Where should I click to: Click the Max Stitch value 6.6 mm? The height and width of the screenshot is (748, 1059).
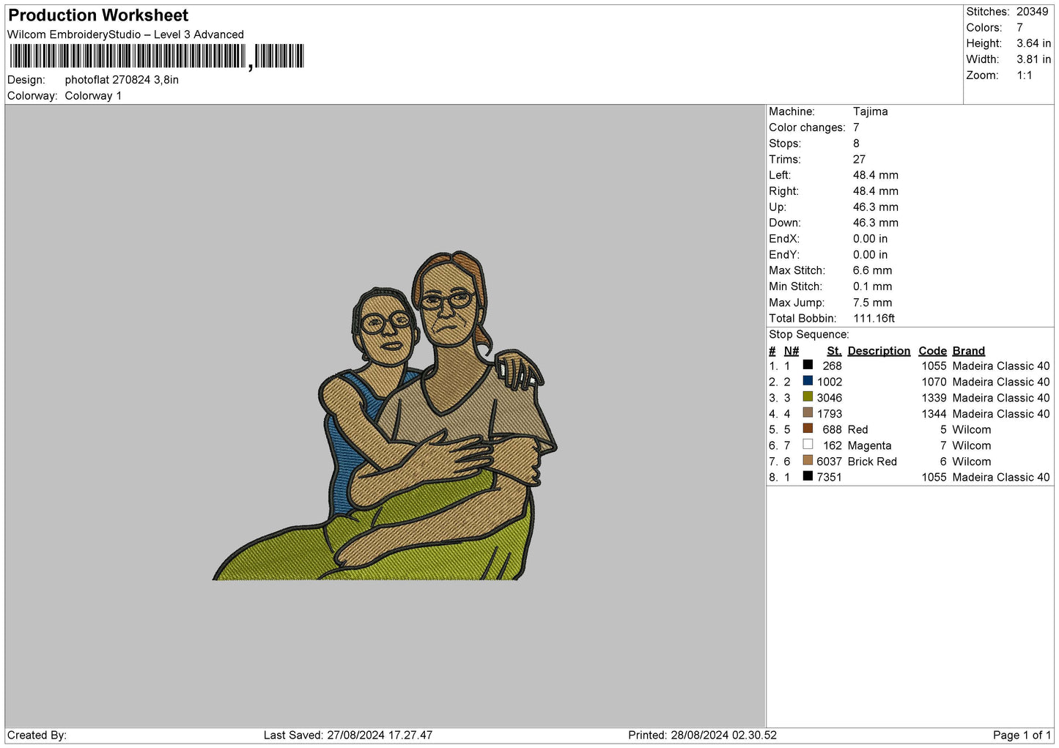click(872, 270)
